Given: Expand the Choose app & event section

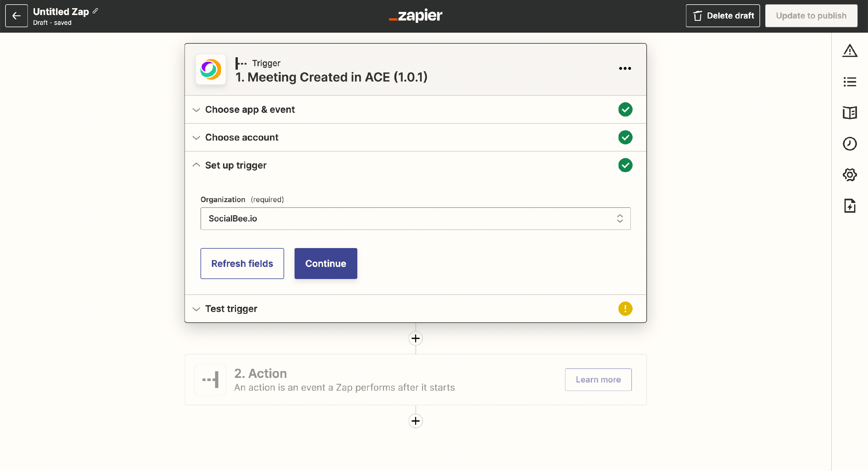Looking at the screenshot, I should [250, 109].
